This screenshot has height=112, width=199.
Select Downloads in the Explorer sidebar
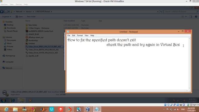tap(11, 28)
